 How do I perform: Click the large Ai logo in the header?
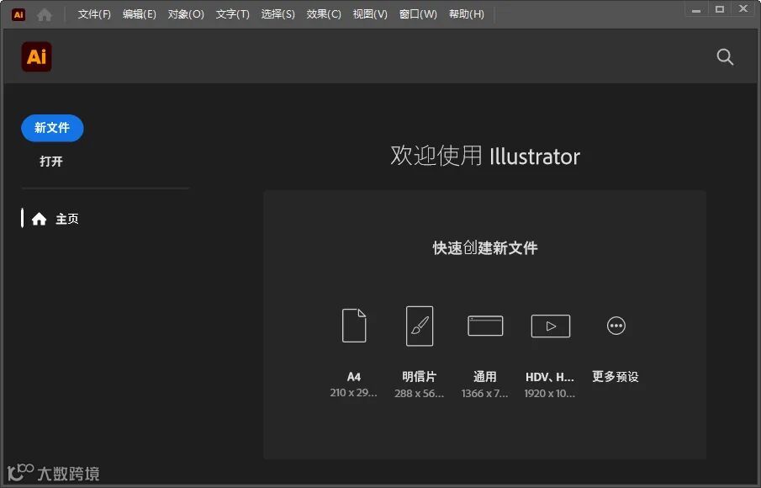click(x=36, y=57)
